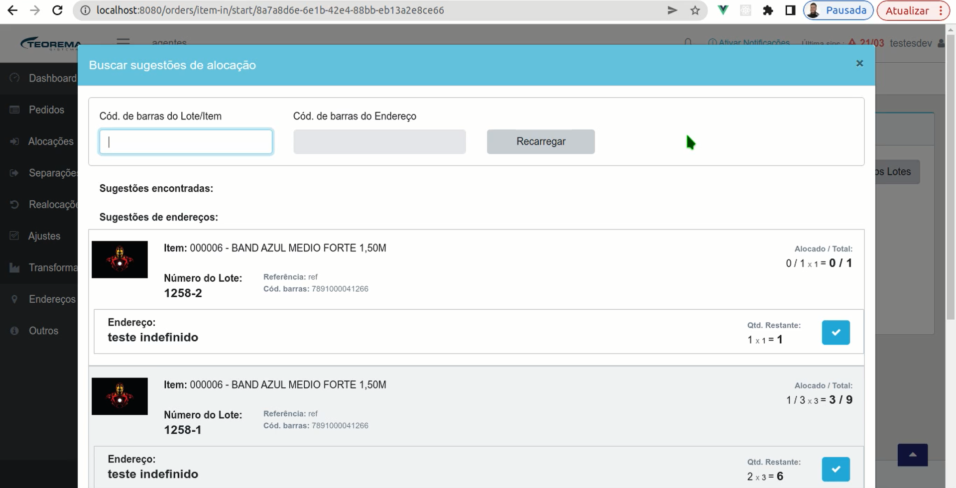Click the notification bell icon
956x488 pixels.
tap(688, 42)
